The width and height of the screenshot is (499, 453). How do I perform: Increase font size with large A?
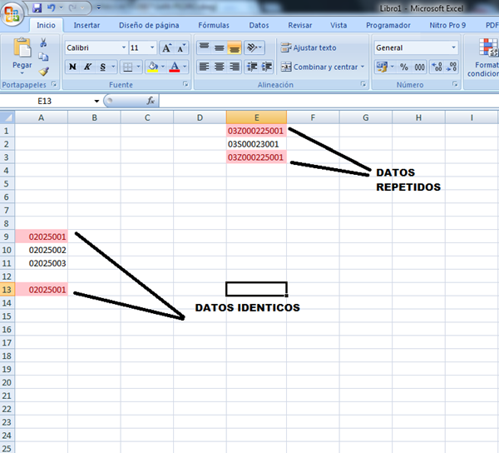[x=166, y=47]
